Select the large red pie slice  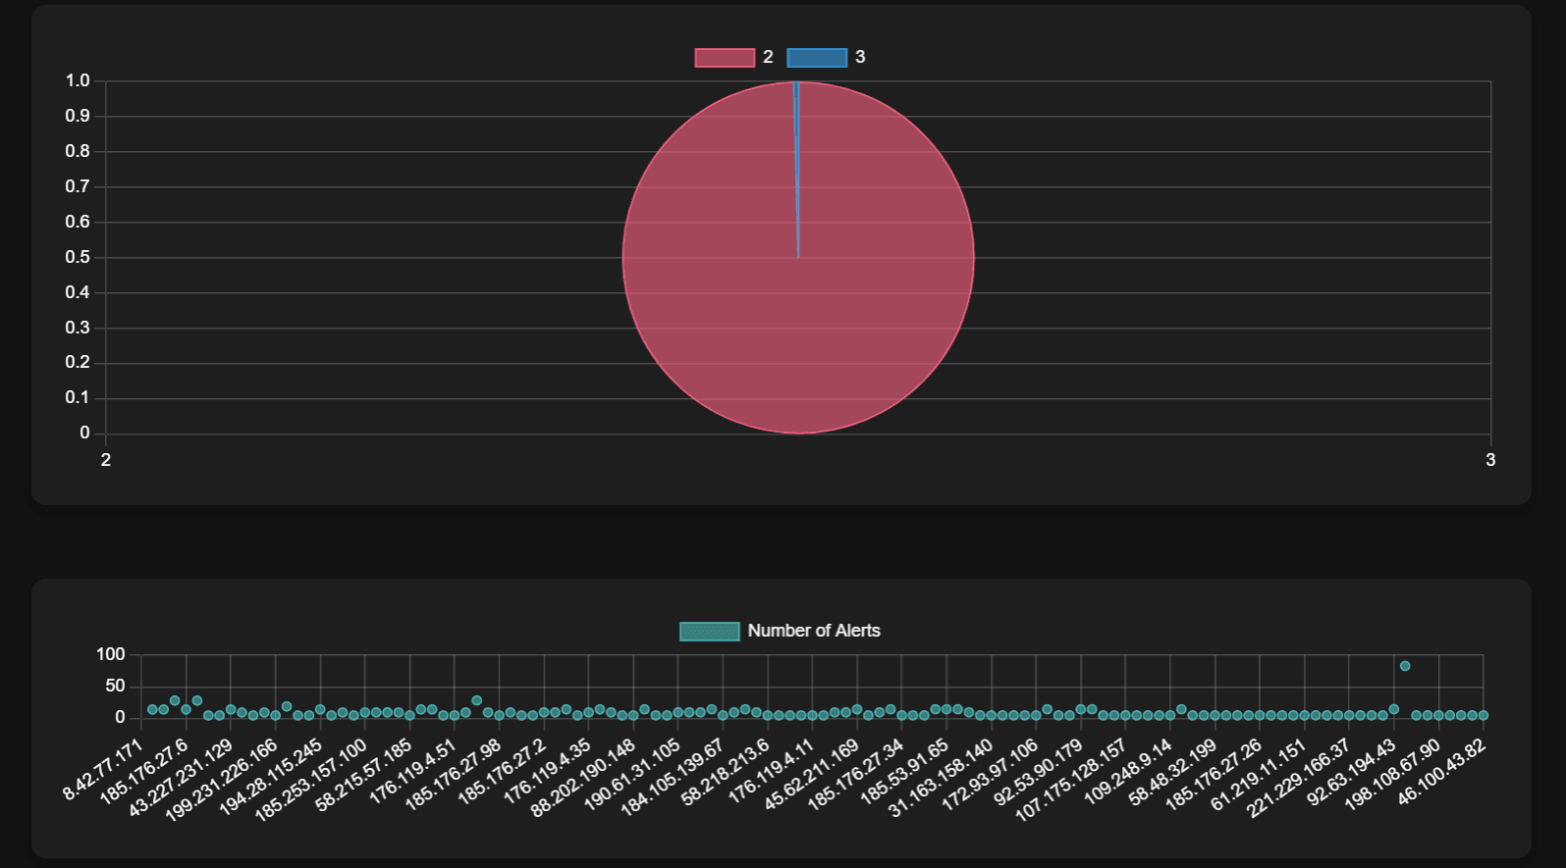click(746, 294)
